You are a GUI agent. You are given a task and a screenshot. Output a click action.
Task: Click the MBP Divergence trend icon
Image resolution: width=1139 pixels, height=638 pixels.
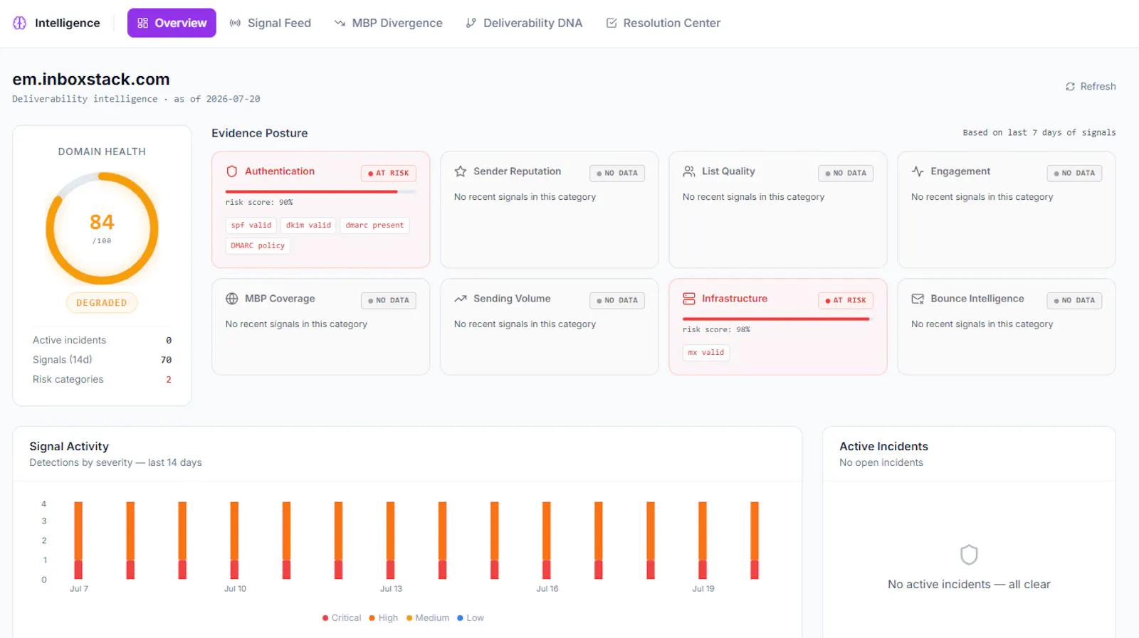coord(340,23)
